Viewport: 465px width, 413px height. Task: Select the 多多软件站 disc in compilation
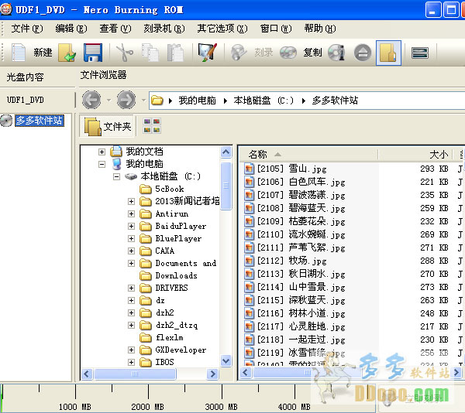coord(40,121)
